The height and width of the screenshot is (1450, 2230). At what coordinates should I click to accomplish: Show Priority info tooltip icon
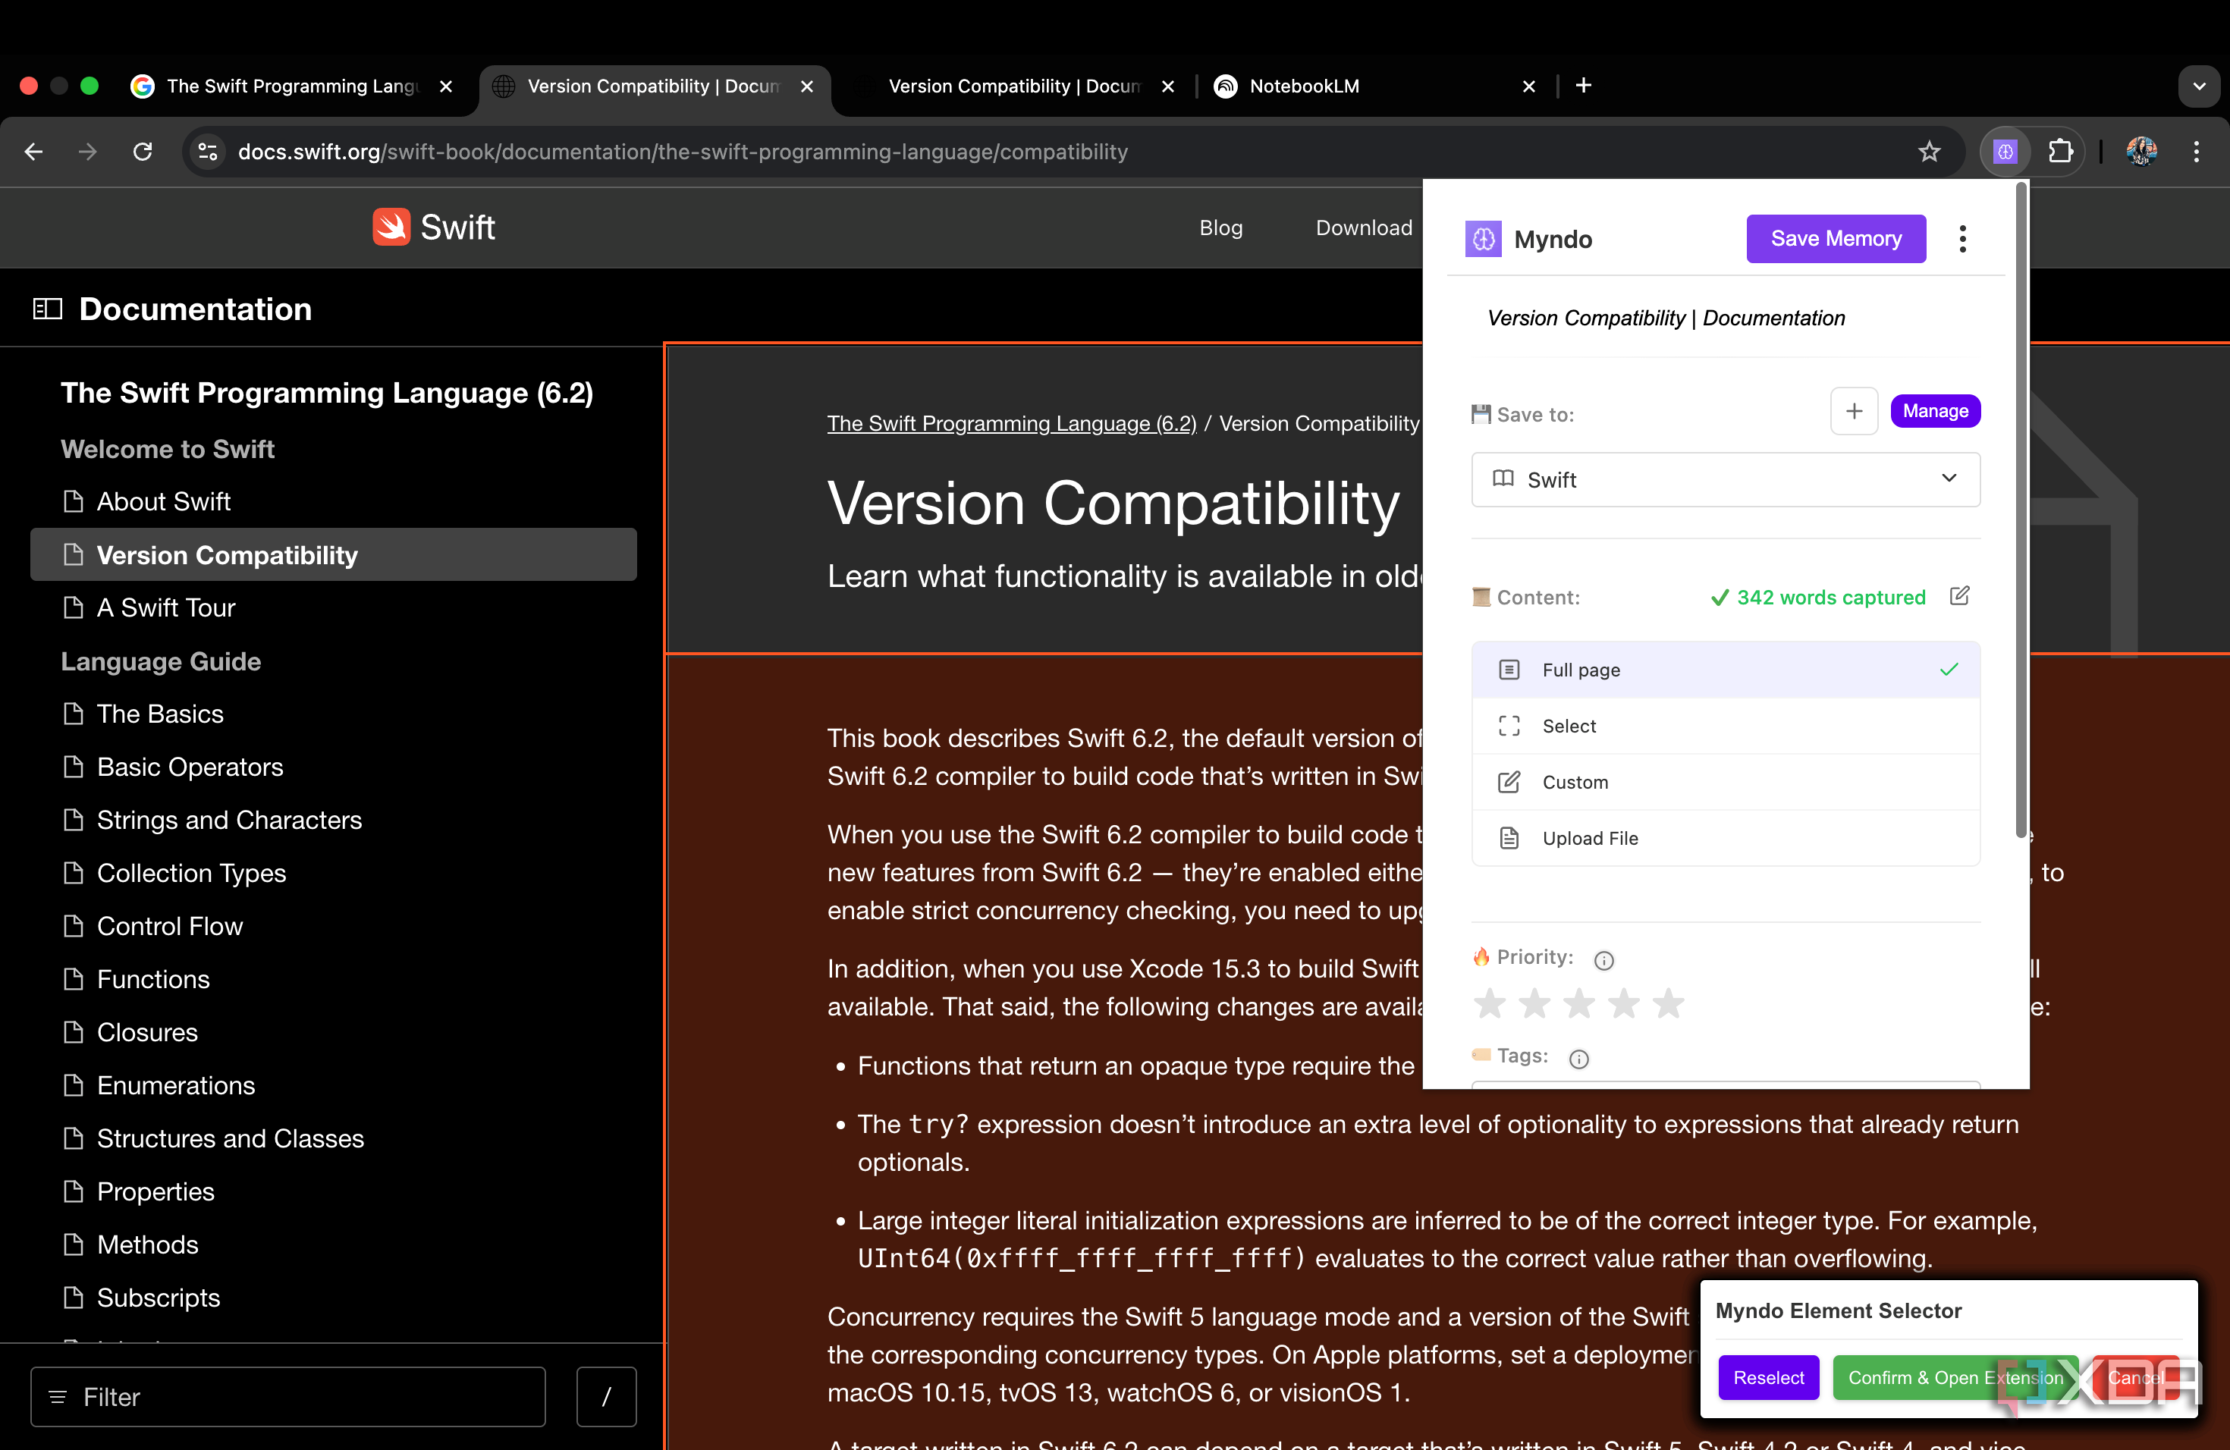tap(1604, 960)
